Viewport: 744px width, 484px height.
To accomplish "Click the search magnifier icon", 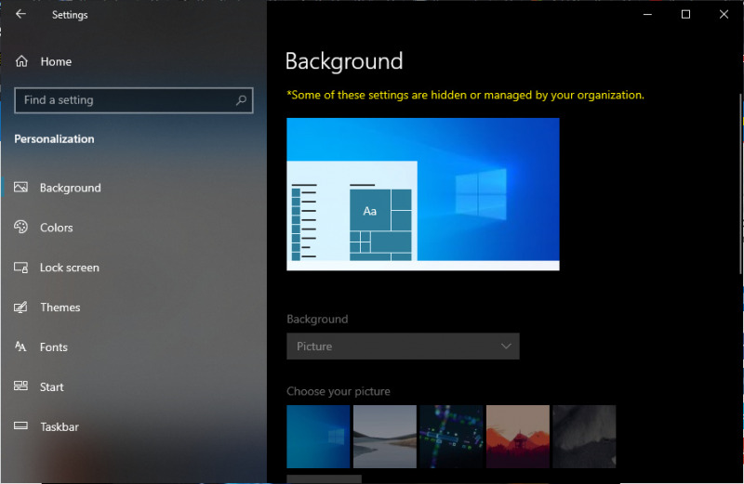I will (241, 100).
